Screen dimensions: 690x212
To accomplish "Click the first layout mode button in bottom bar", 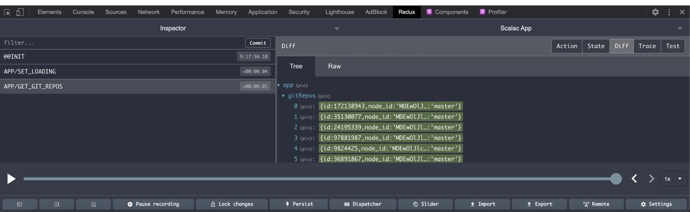I will click(20, 204).
